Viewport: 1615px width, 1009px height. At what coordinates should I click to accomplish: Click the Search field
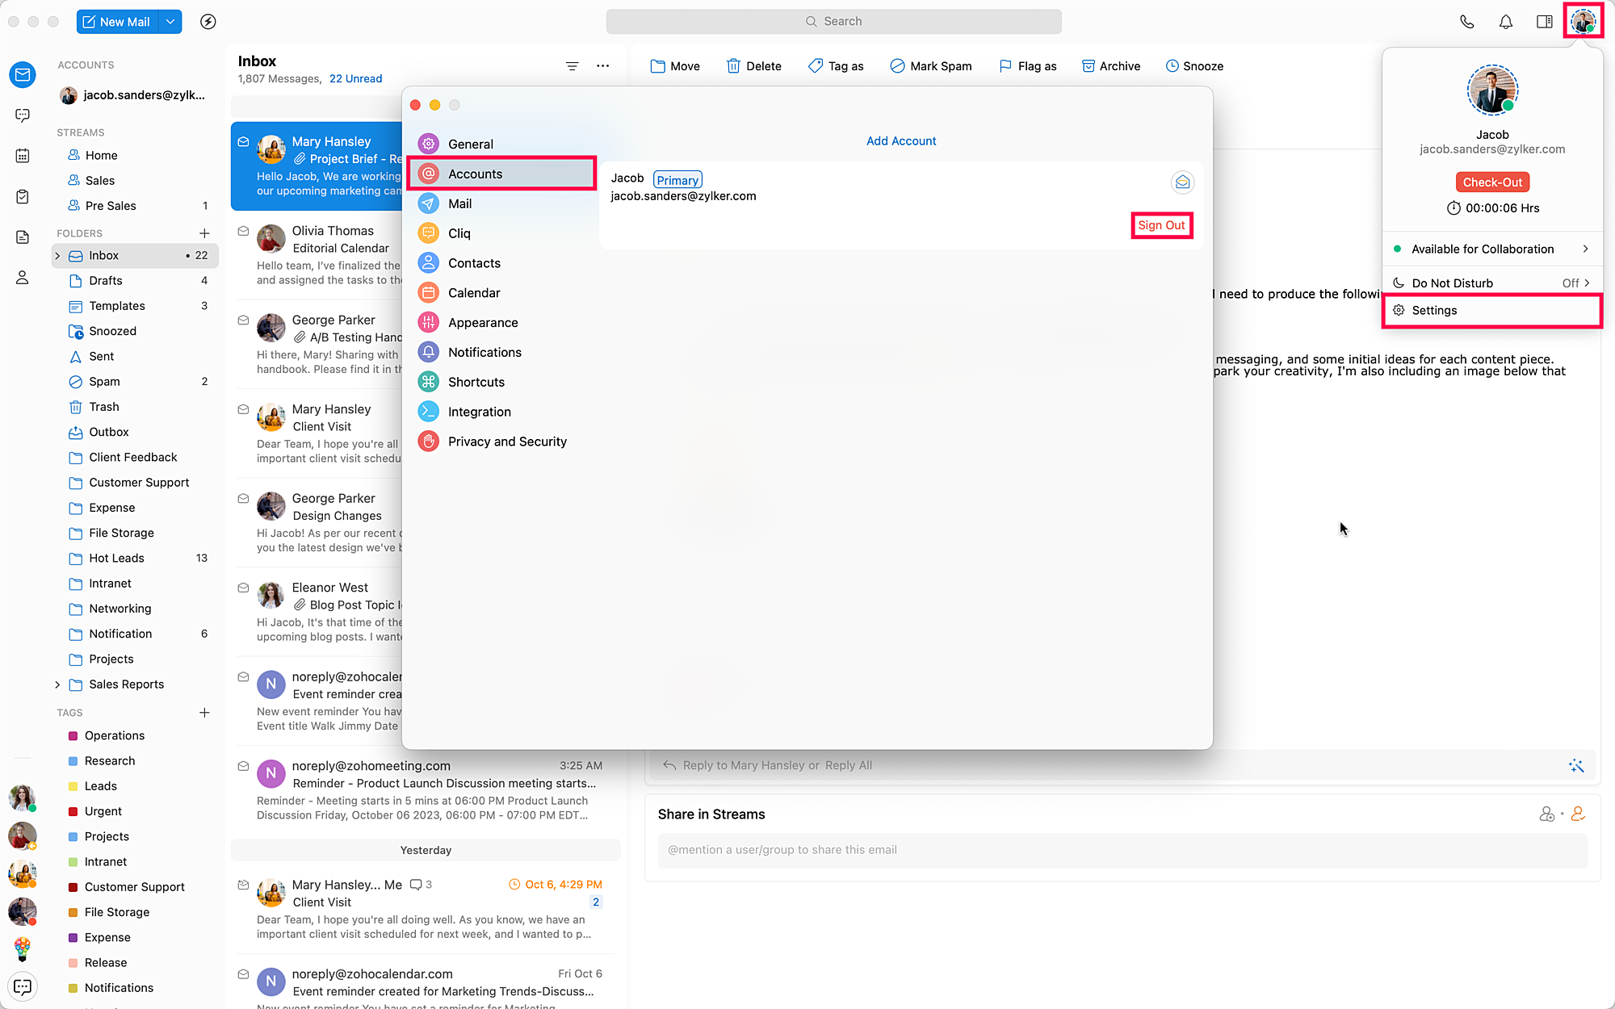click(x=833, y=22)
